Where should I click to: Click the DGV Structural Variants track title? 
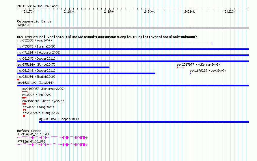pos(107,37)
